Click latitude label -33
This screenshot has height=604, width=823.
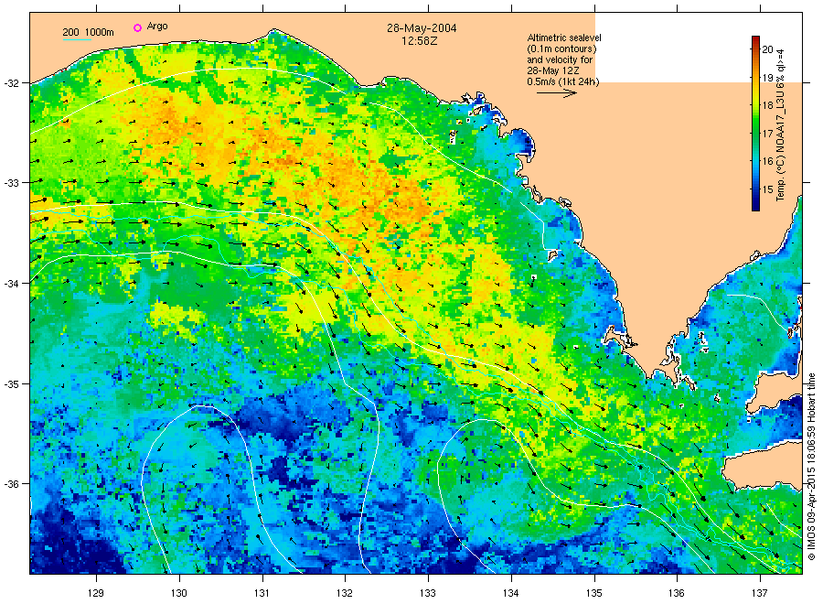click(x=10, y=183)
